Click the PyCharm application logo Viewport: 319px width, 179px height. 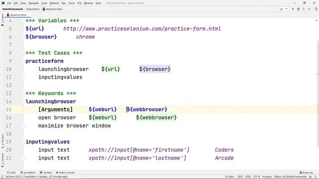[3, 3]
